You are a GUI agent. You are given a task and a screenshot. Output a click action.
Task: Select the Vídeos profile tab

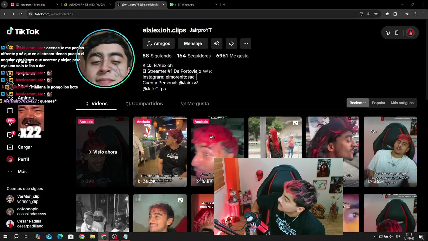(96, 104)
